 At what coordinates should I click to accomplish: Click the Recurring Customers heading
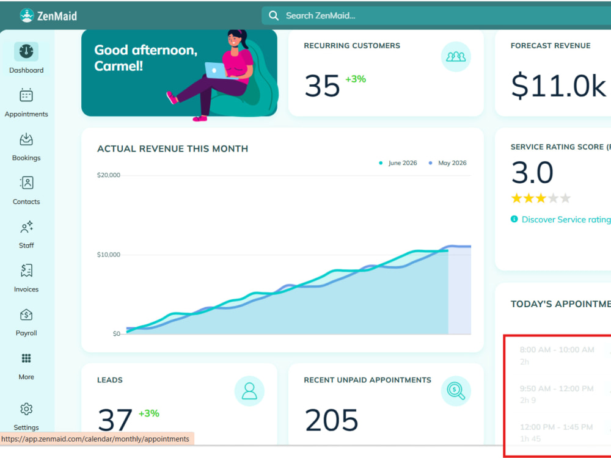352,46
